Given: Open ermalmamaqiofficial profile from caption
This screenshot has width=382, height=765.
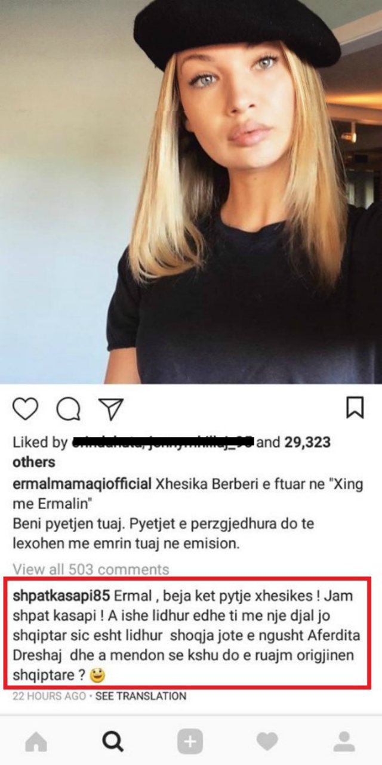Looking at the screenshot, I should click(x=82, y=485).
